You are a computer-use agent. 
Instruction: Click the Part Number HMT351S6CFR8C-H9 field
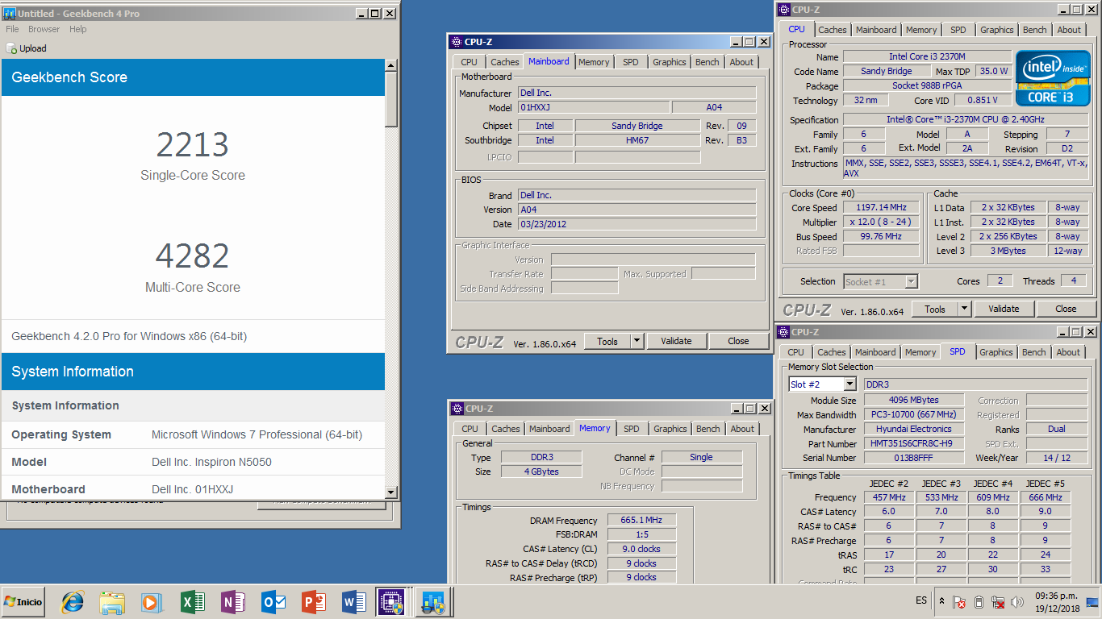[x=914, y=443]
